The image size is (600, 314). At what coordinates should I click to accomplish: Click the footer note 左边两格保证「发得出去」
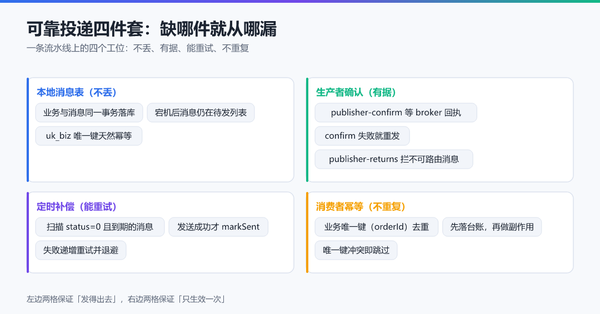(x=73, y=299)
